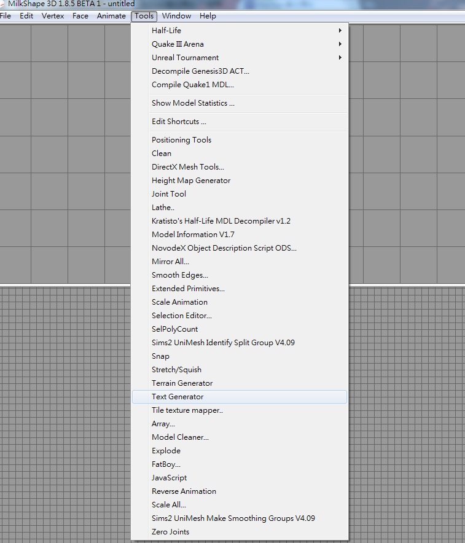Select Zero Joints
Image resolution: width=465 pixels, height=543 pixels.
coord(239,531)
